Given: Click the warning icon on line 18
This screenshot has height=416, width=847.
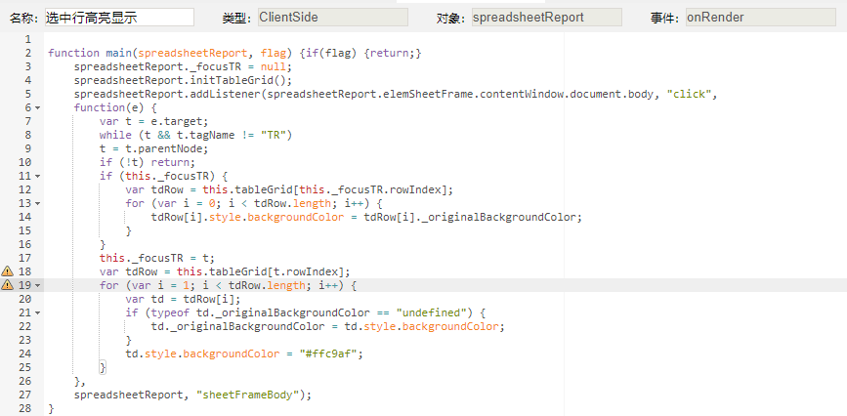Looking at the screenshot, I should click(7, 271).
